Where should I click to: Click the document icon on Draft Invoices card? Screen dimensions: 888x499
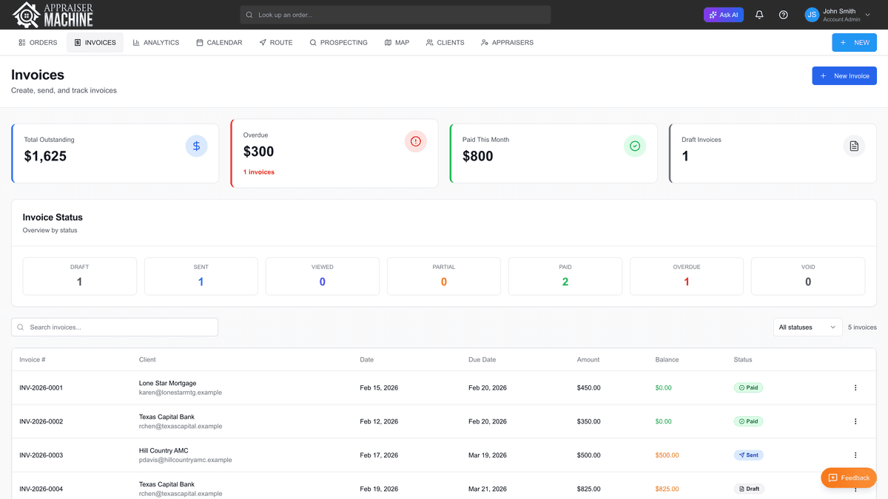tap(853, 146)
